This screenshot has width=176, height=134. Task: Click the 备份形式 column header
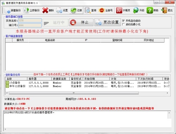point(76,79)
